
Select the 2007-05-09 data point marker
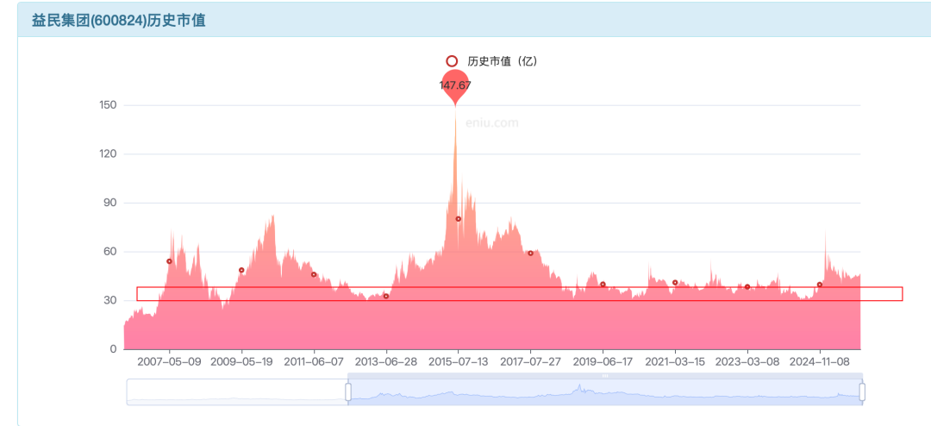(x=169, y=261)
